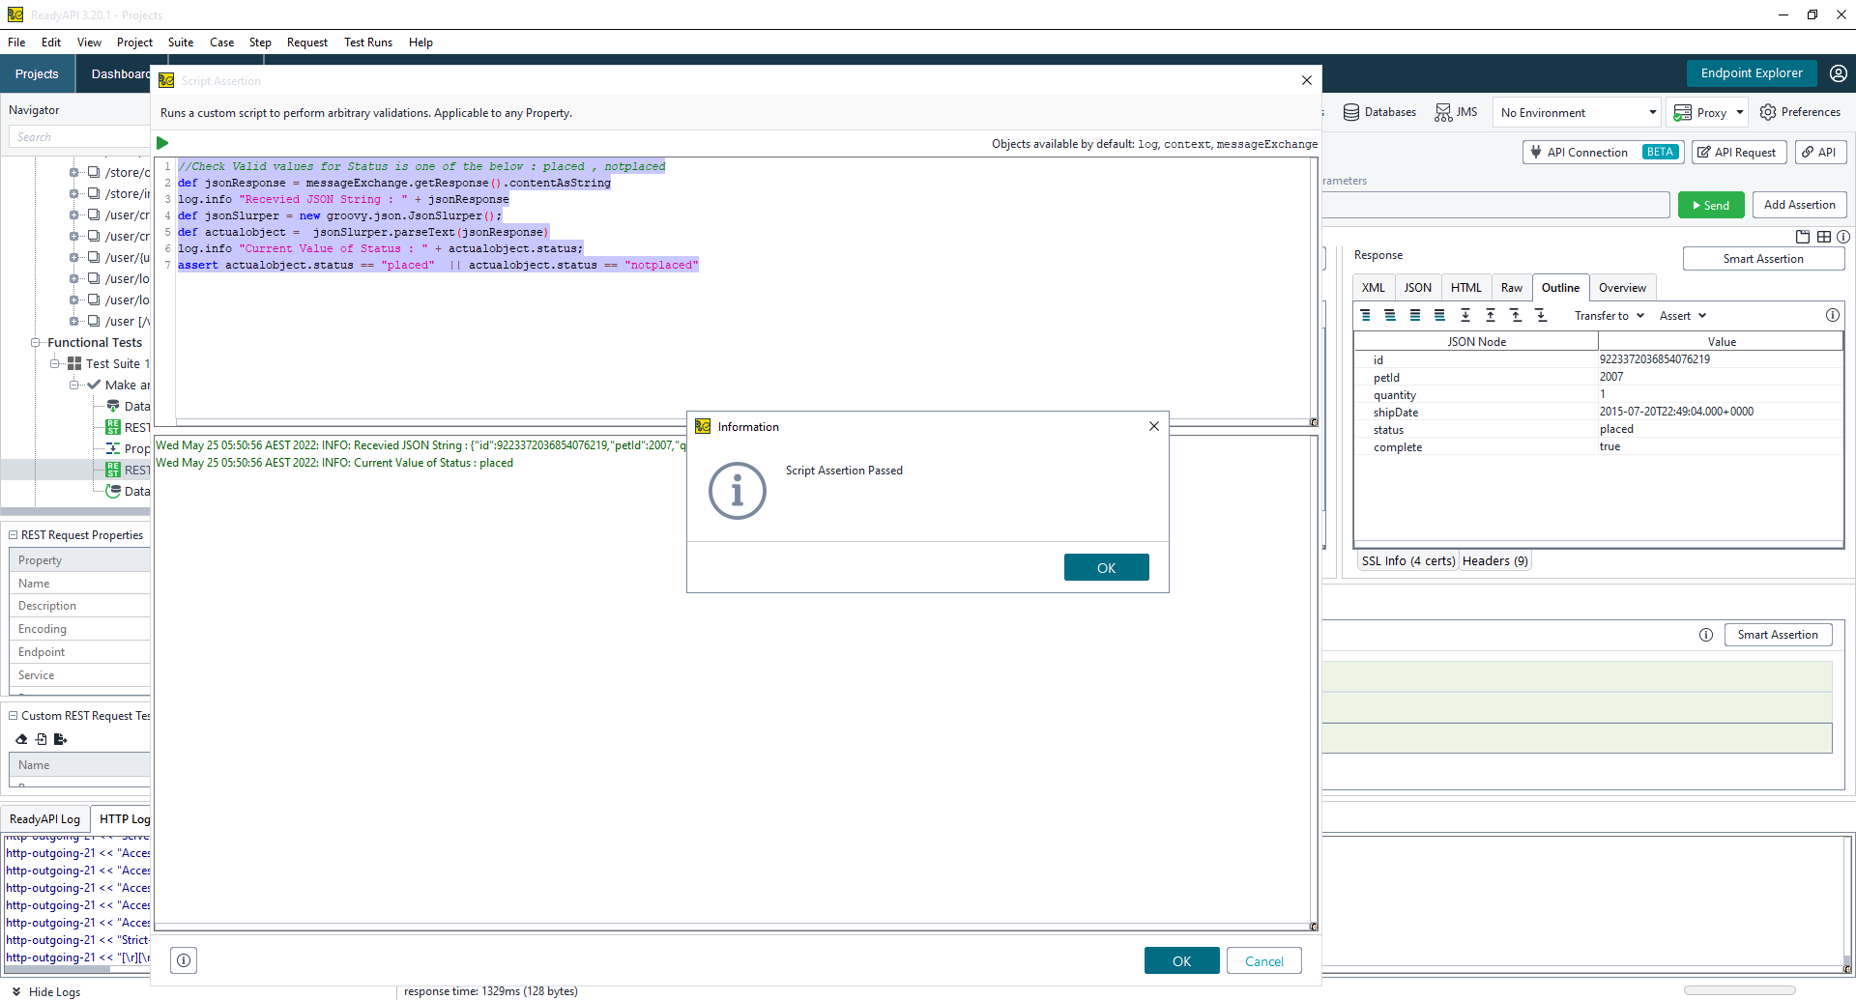Click Add Assertion button
The image size is (1856, 1000).
coord(1799,205)
